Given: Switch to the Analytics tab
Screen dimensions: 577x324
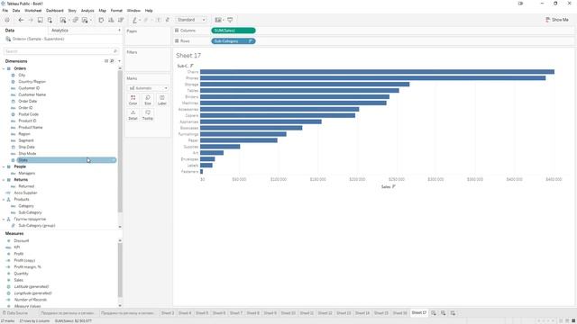Looking at the screenshot, I should (x=60, y=30).
